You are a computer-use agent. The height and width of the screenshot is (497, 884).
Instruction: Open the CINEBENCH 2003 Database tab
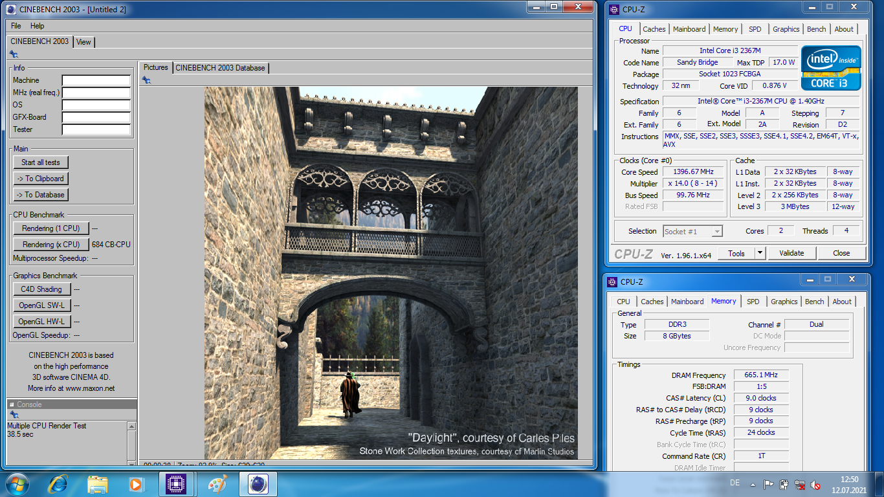click(x=220, y=67)
